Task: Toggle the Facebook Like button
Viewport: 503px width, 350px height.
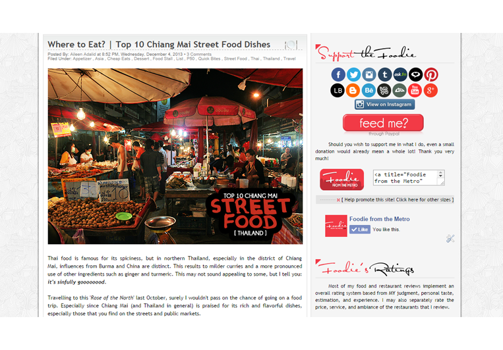Action: (x=359, y=230)
